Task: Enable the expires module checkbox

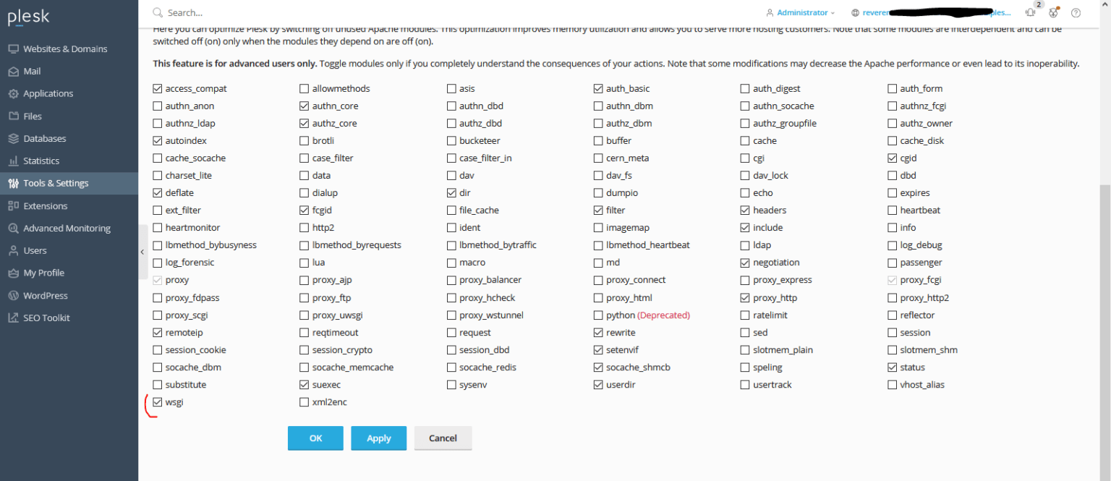Action: [893, 193]
